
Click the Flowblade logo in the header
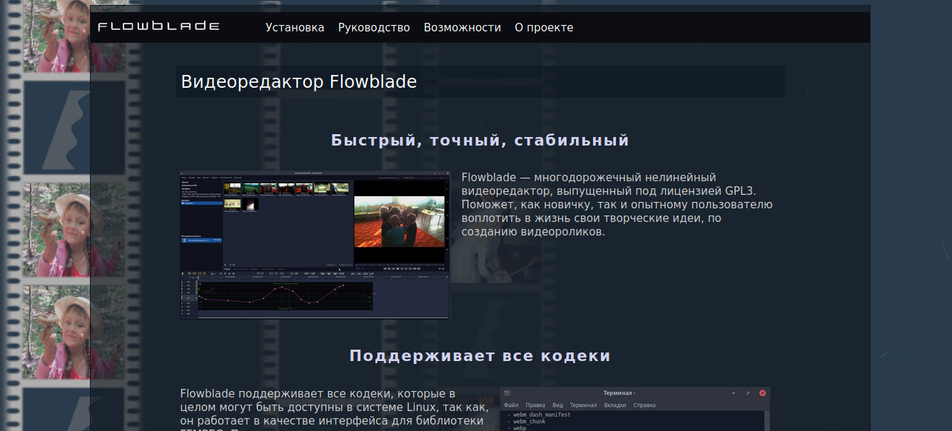click(158, 26)
